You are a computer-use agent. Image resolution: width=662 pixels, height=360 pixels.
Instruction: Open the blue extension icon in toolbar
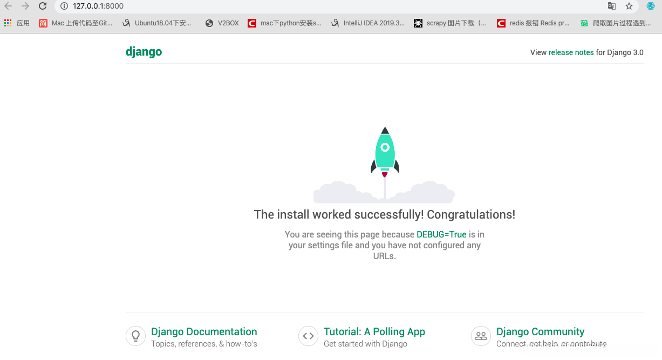(651, 6)
